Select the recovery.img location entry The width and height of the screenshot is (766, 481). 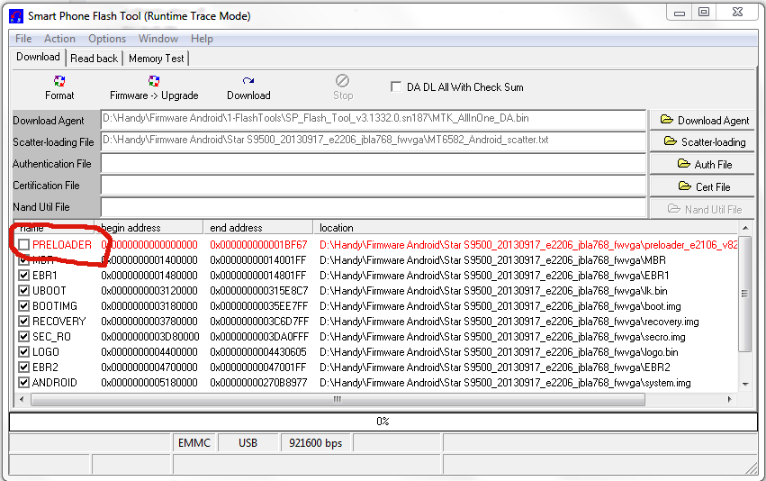point(509,322)
